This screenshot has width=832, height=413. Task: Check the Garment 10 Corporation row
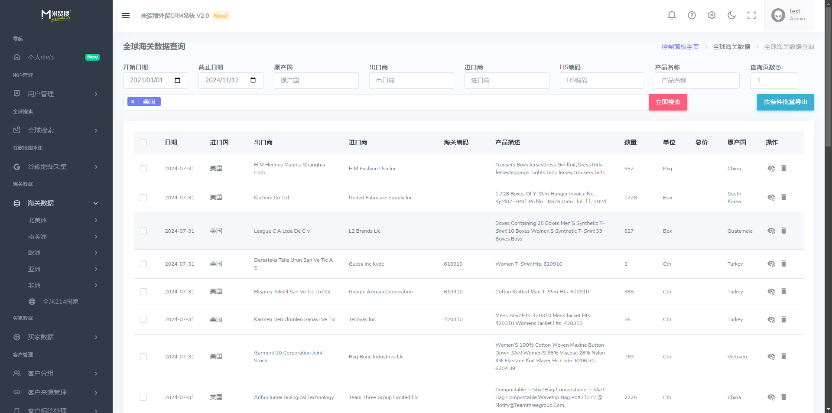(x=143, y=357)
